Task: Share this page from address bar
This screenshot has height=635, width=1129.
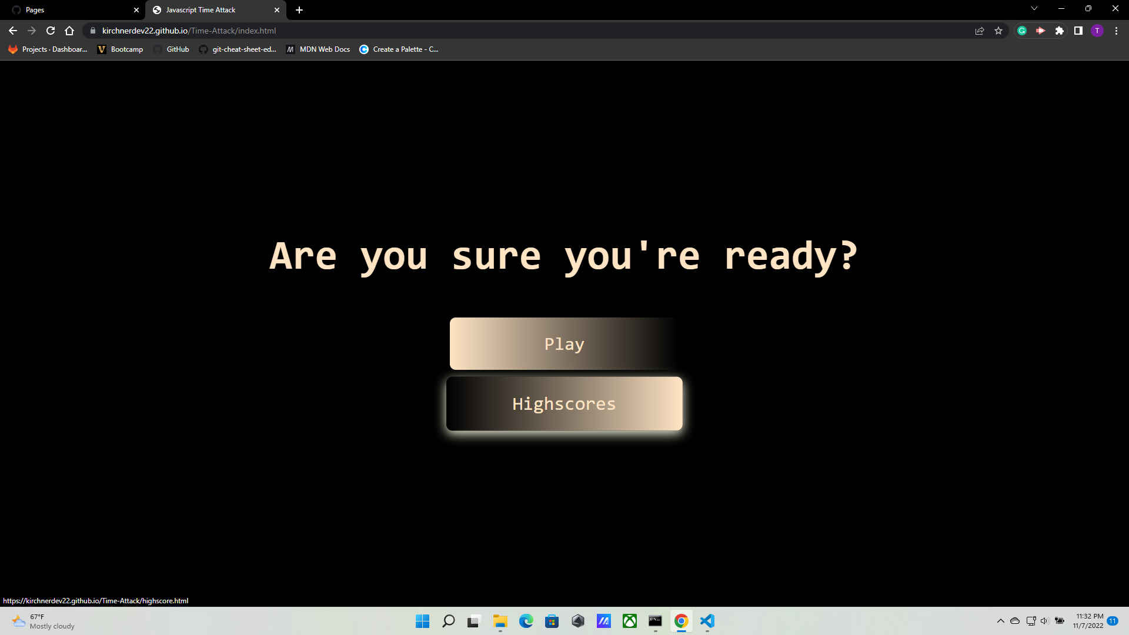Action: (980, 31)
